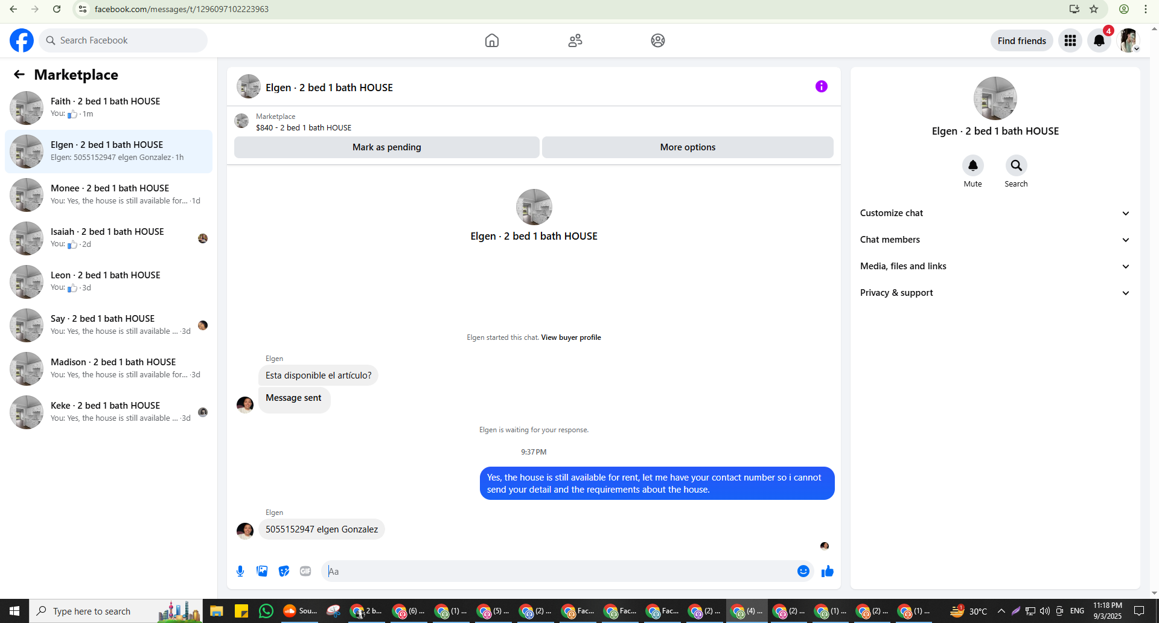Open Madison 2 bed 1 bath HOUSE chat
The image size is (1159, 623).
[109, 369]
